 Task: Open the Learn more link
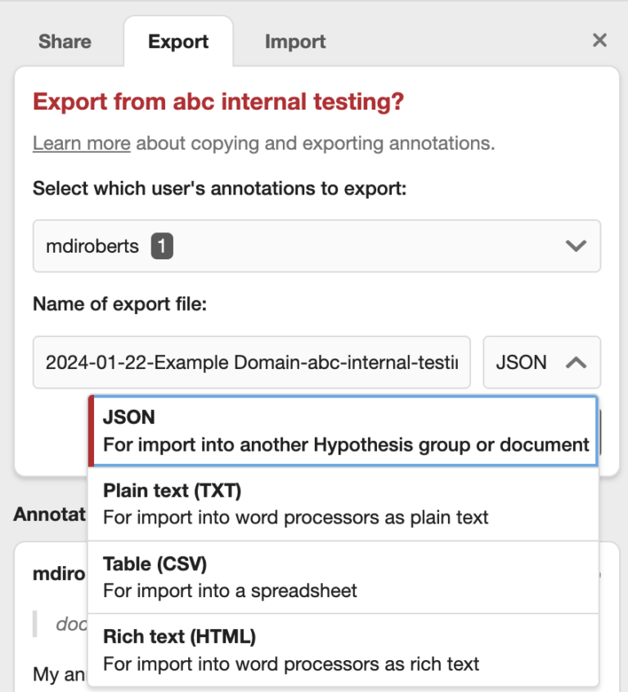tap(81, 144)
